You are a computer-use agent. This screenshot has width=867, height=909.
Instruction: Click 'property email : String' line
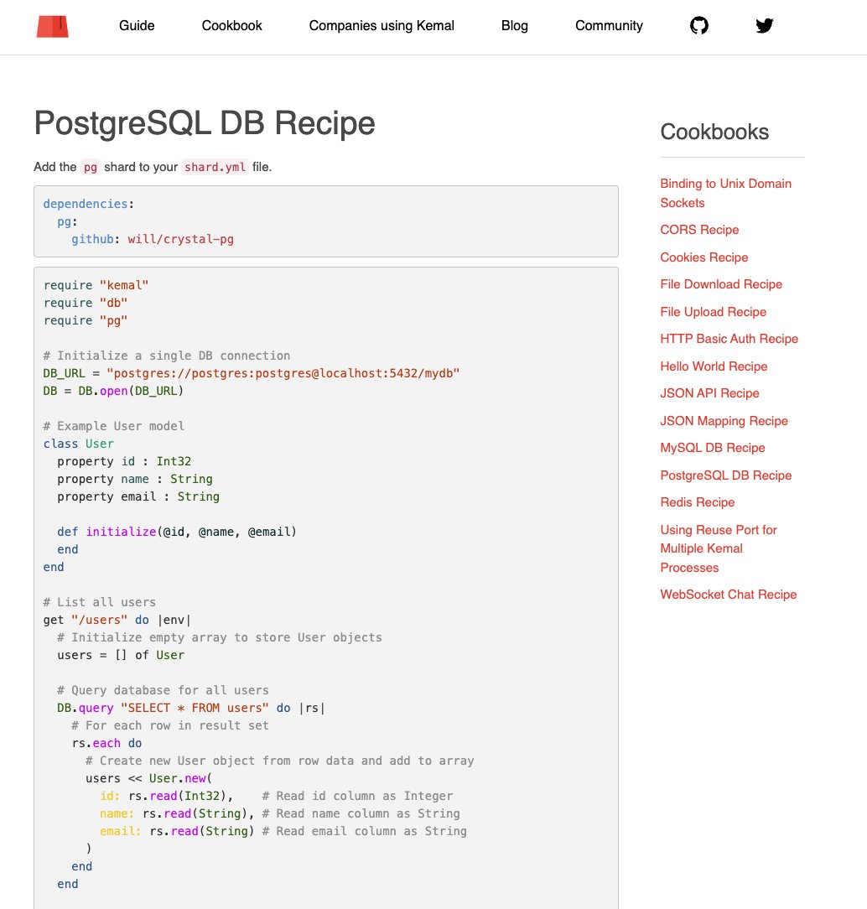tap(138, 496)
